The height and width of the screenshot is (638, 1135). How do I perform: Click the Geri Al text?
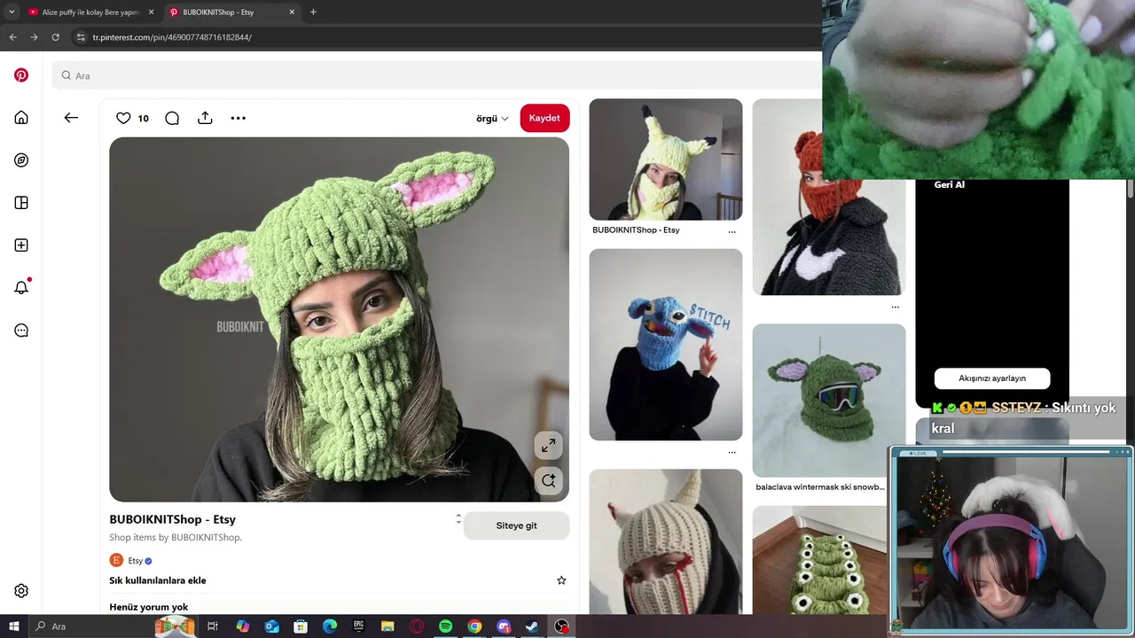point(949,184)
